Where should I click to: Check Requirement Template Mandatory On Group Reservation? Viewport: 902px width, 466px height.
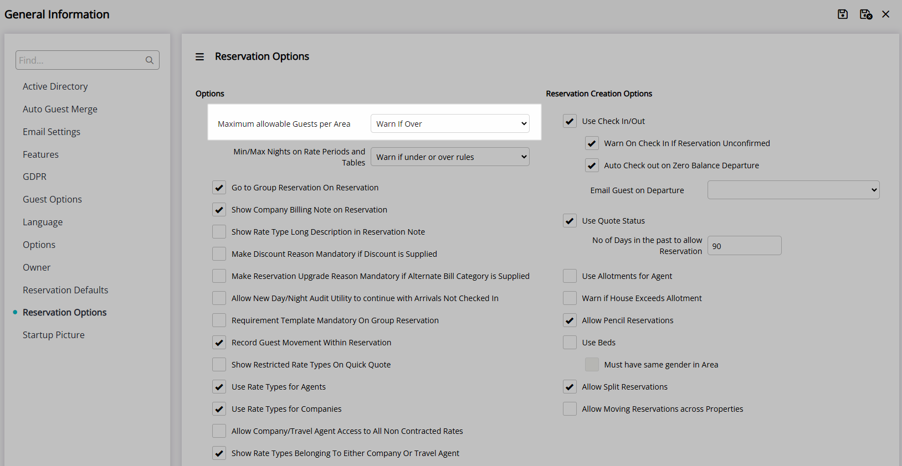(219, 320)
